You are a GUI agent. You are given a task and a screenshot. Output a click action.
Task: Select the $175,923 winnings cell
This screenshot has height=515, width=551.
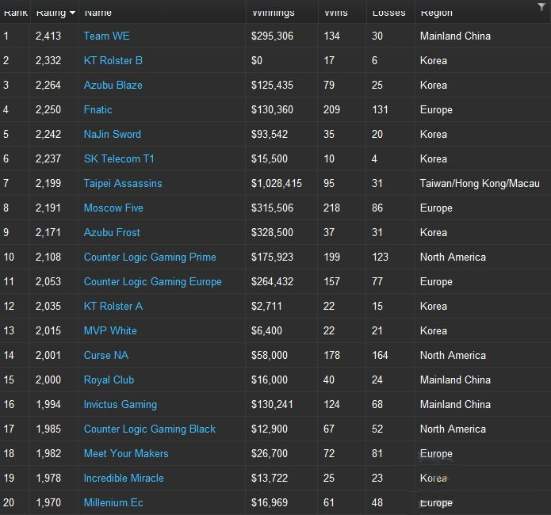pyautogui.click(x=272, y=257)
